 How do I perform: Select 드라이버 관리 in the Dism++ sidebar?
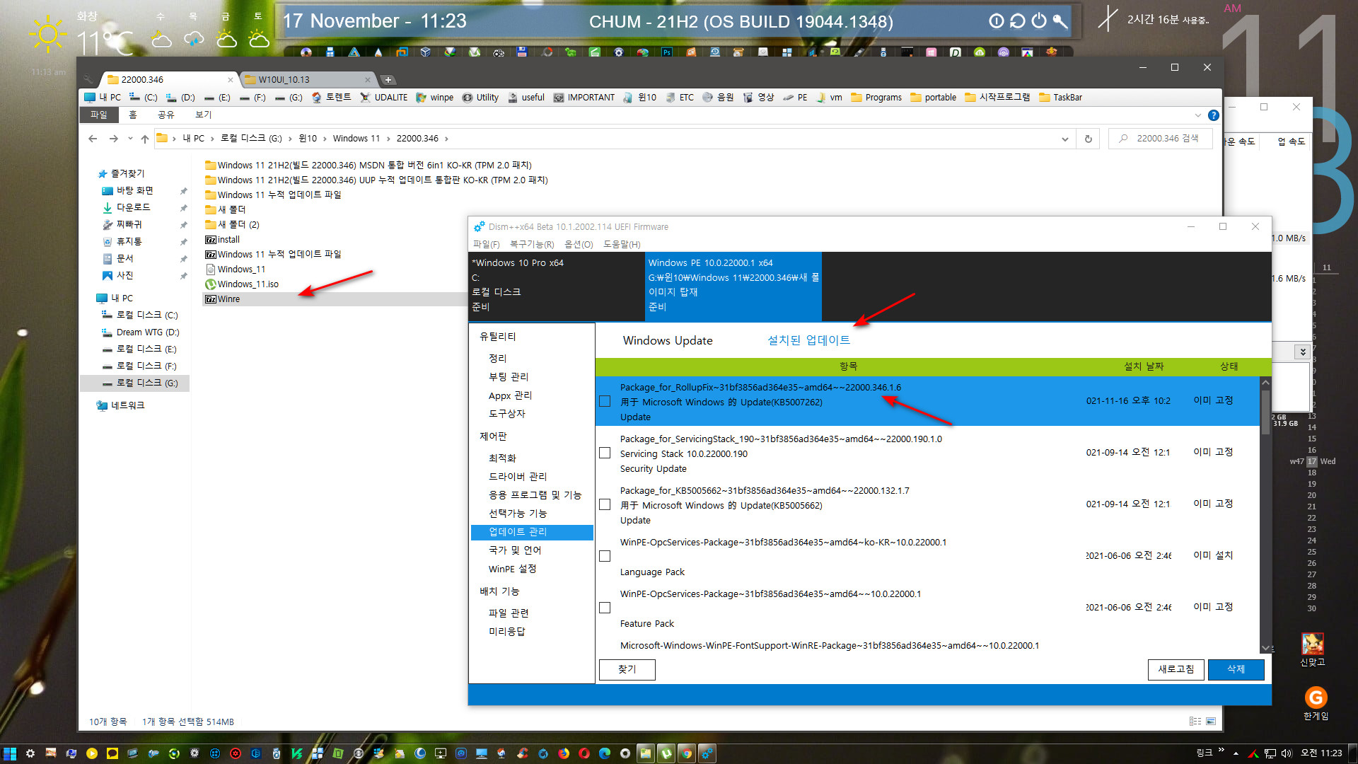(x=518, y=477)
